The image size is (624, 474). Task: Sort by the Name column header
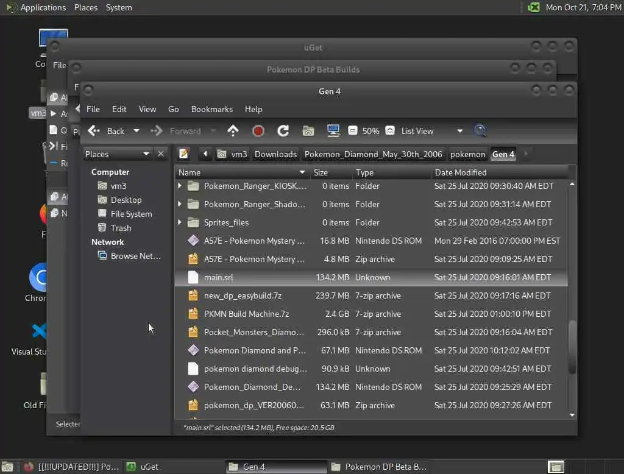click(242, 172)
